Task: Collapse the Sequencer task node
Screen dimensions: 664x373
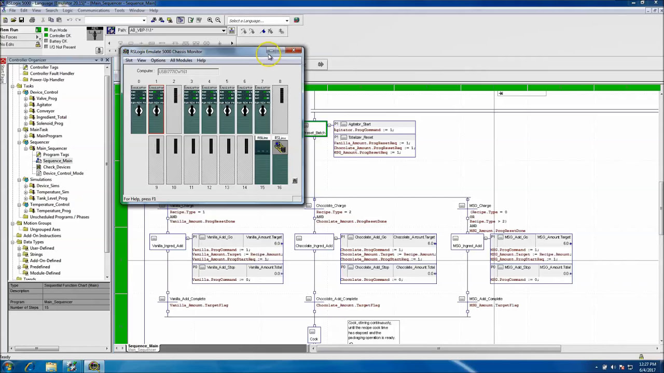Action: [x=19, y=142]
